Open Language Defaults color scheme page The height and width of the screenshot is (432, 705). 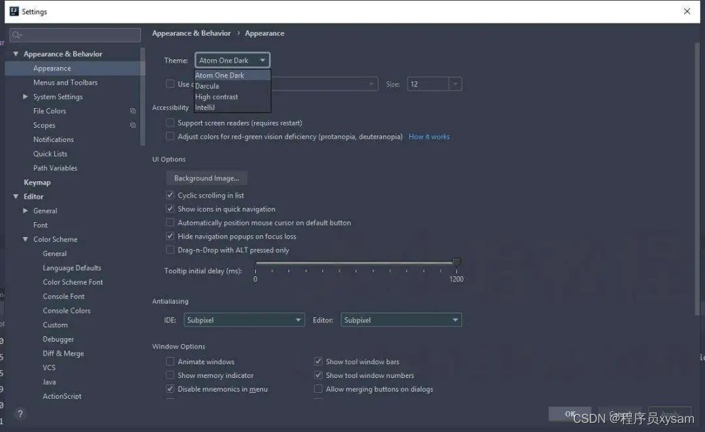[72, 268]
